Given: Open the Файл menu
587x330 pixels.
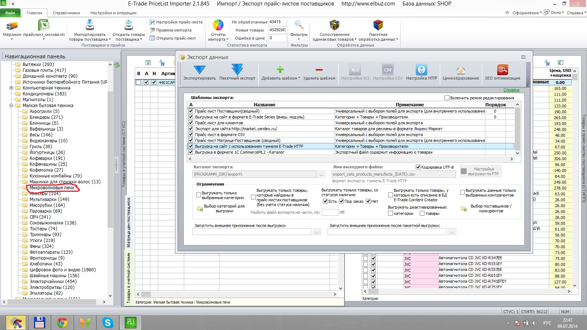Looking at the screenshot, I should (10, 13).
